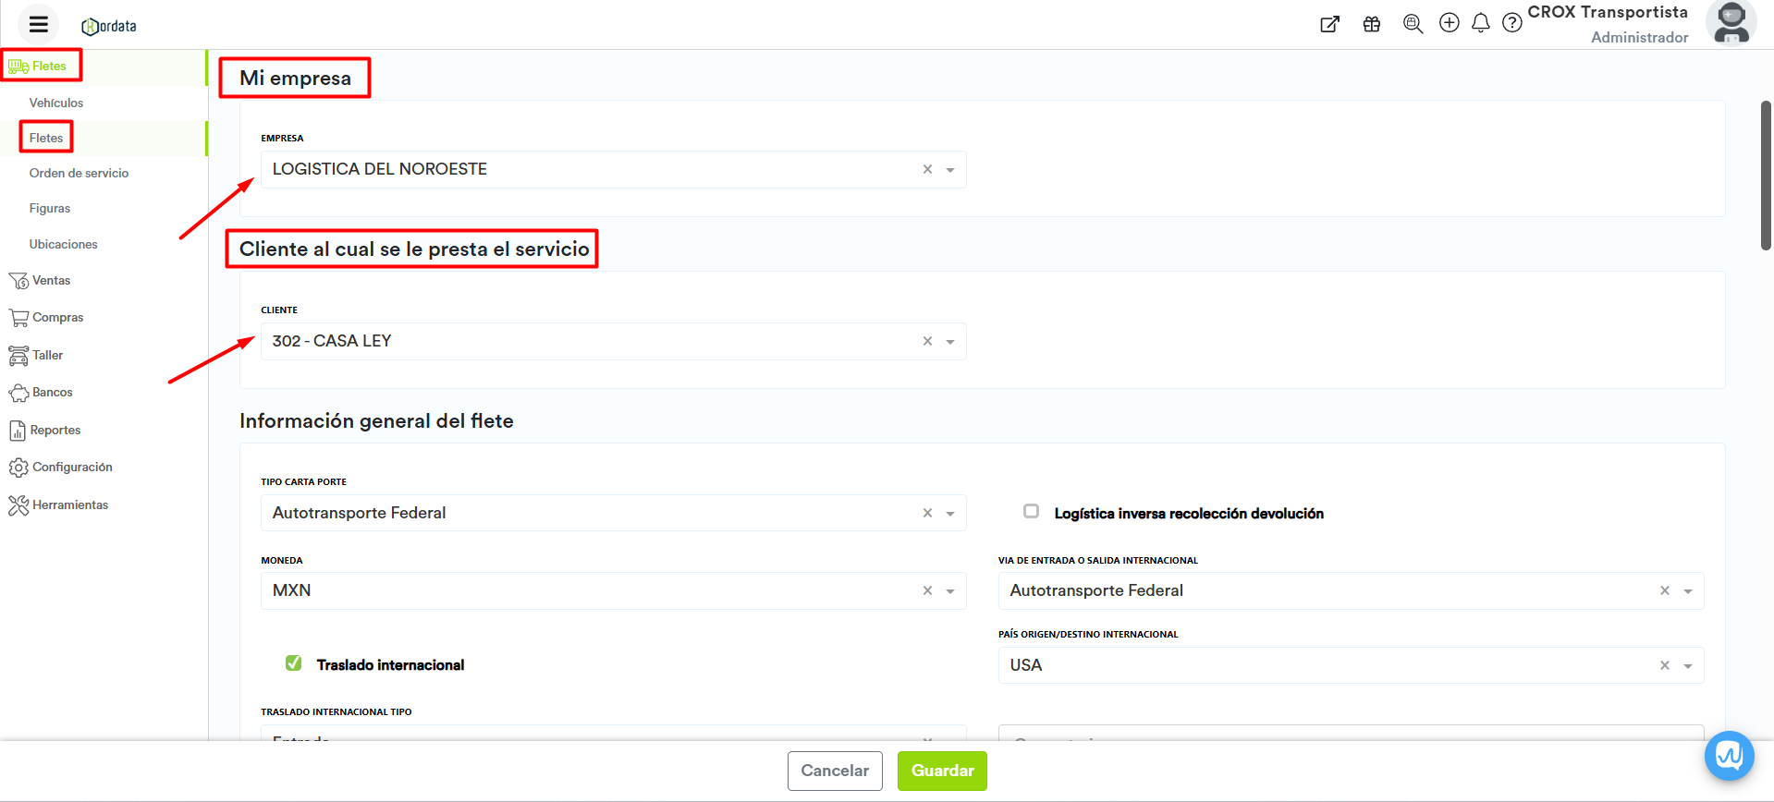
Task: Enable Logística inversa recolección devolución checkbox
Action: pos(1031,512)
